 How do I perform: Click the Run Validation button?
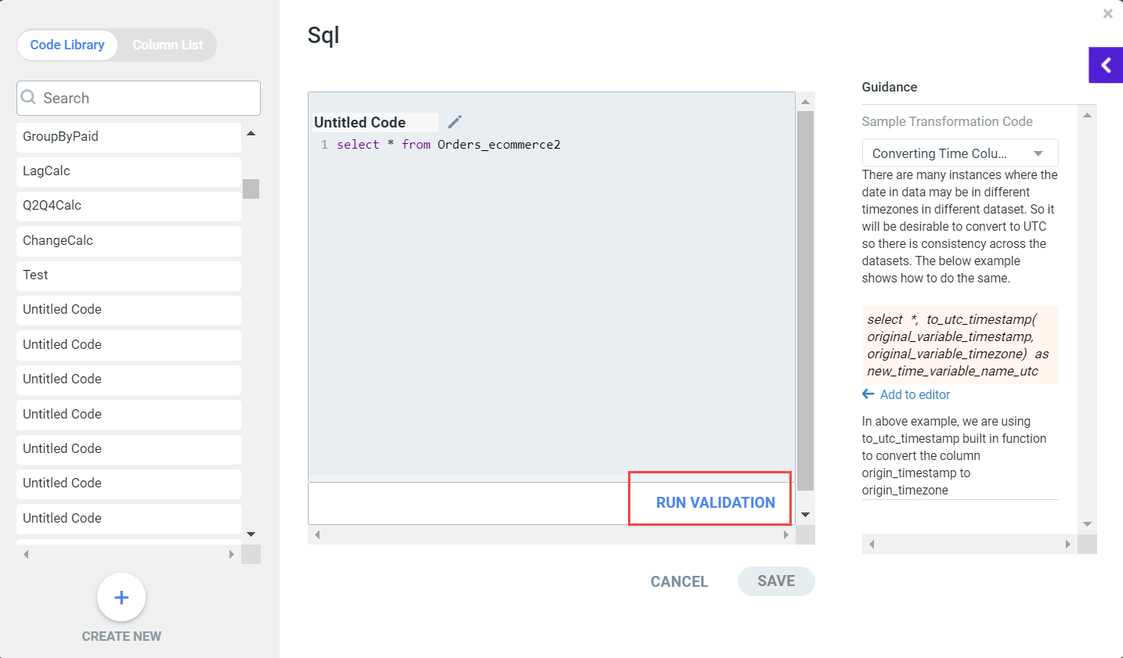(x=715, y=502)
